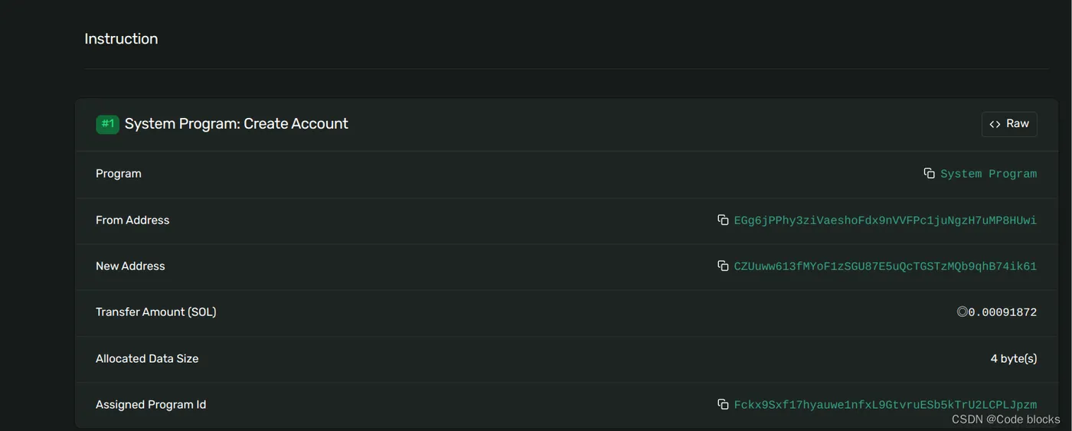Click the Transfer Amount (SOL) label
This screenshot has height=431, width=1072.
tap(156, 312)
